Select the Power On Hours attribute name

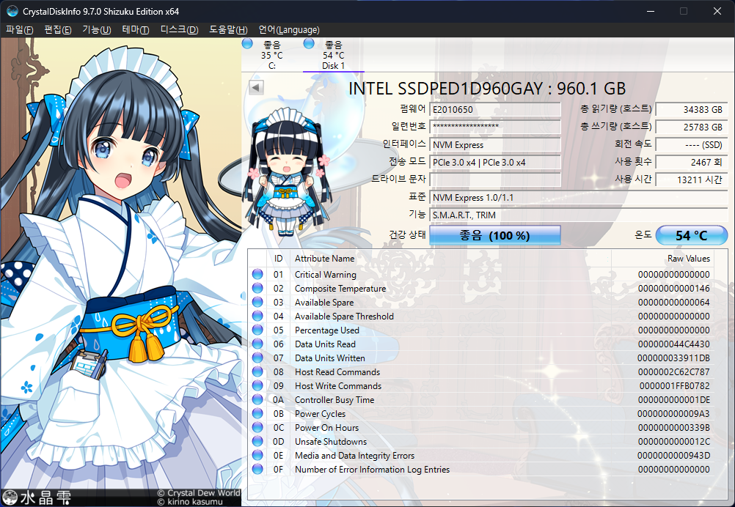326,427
